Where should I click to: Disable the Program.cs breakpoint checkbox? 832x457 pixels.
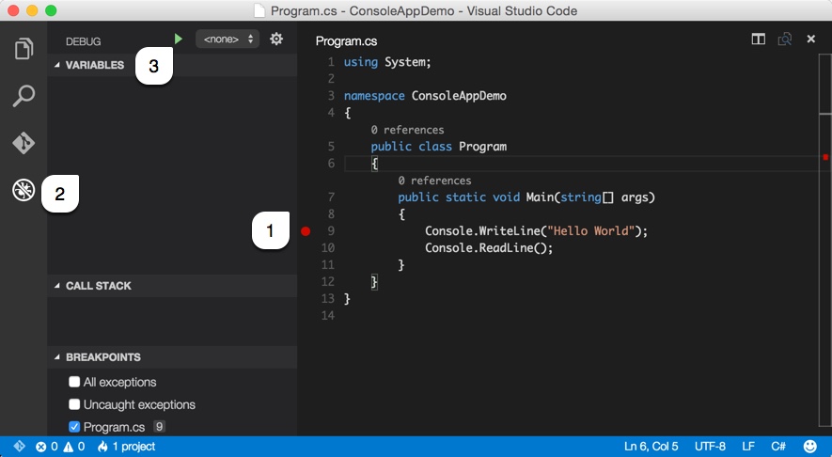(x=74, y=427)
